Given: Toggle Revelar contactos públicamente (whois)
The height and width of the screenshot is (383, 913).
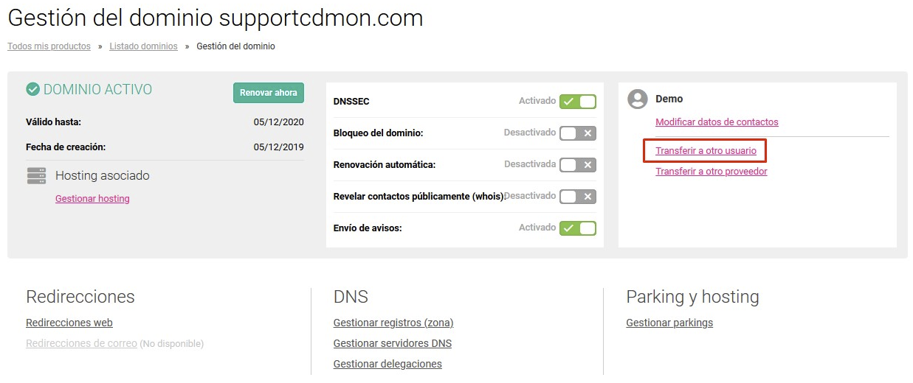Looking at the screenshot, I should tap(577, 197).
